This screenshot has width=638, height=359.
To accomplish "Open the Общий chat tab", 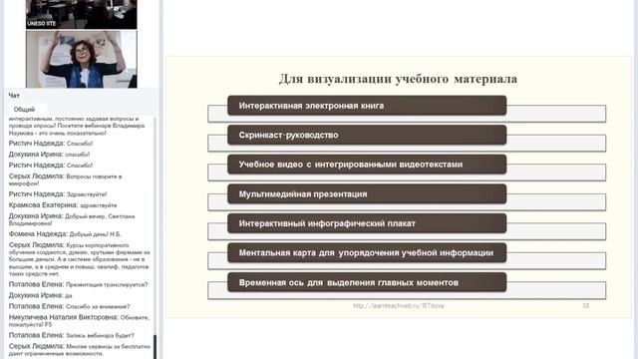I will [x=24, y=110].
